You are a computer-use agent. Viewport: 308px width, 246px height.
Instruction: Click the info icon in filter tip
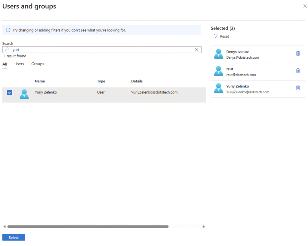(8, 30)
